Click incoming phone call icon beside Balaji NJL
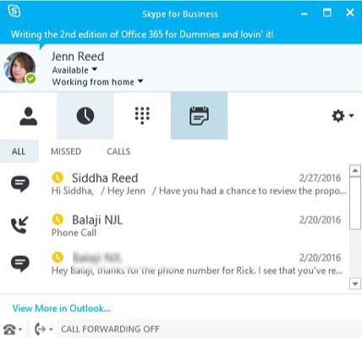 (19, 225)
